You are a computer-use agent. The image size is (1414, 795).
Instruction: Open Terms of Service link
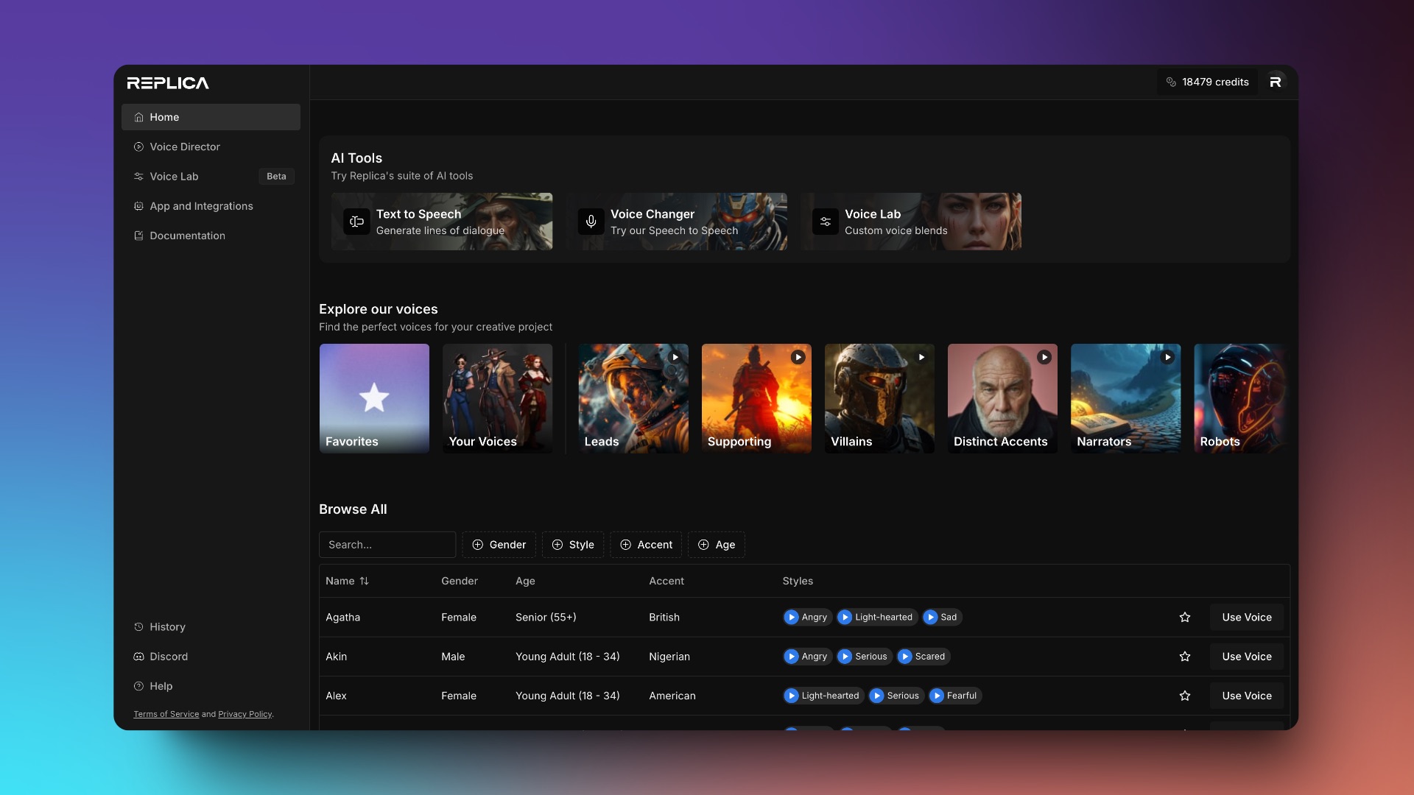click(166, 714)
